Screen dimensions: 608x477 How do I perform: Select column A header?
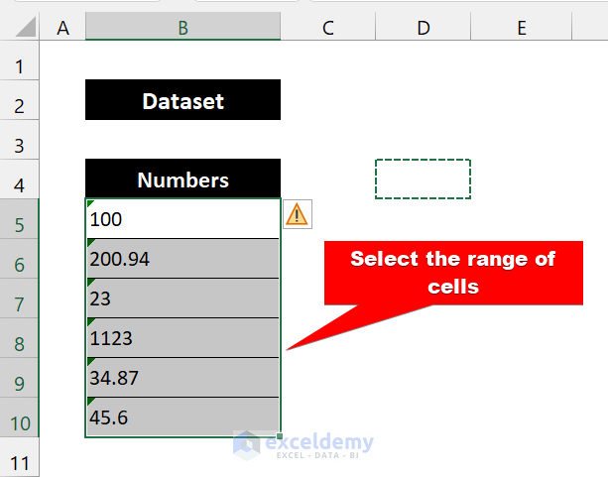coord(62,27)
